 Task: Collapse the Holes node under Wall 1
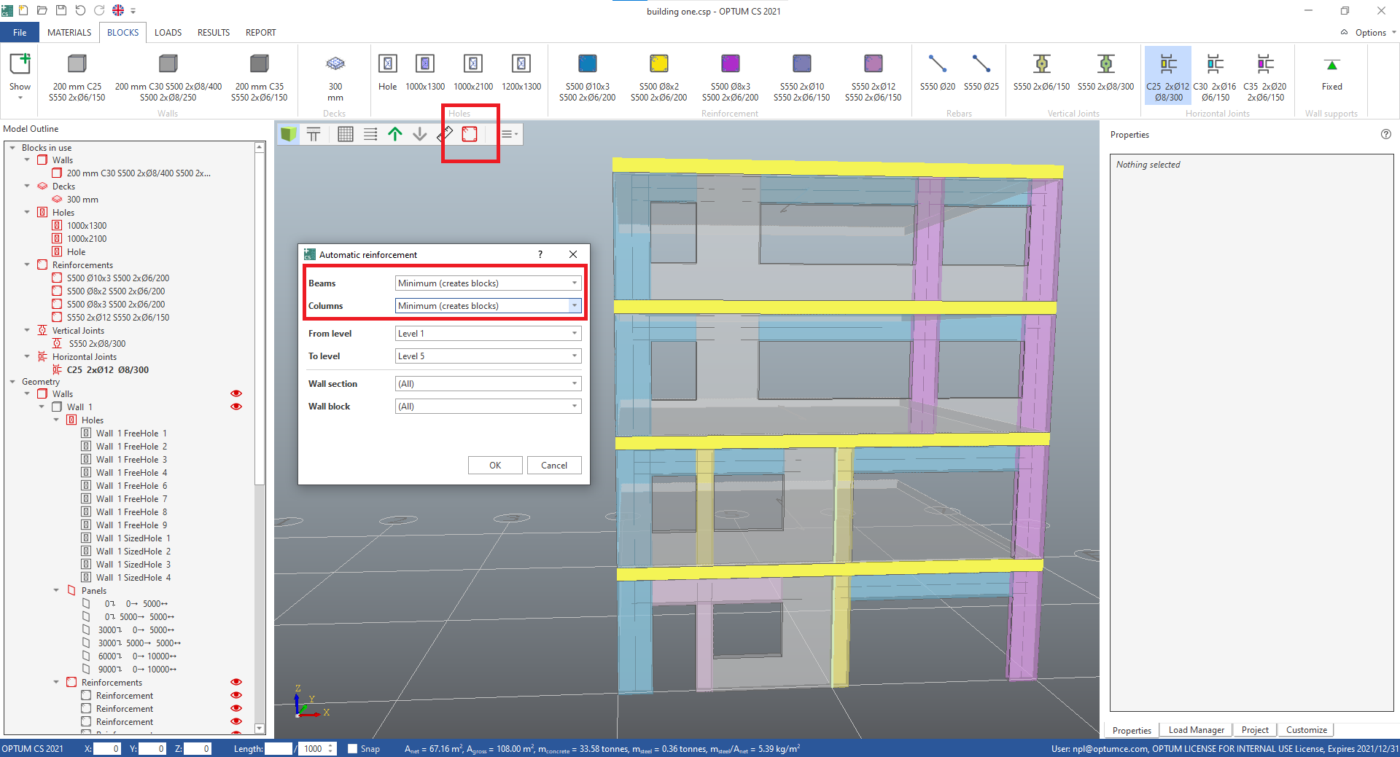(57, 420)
